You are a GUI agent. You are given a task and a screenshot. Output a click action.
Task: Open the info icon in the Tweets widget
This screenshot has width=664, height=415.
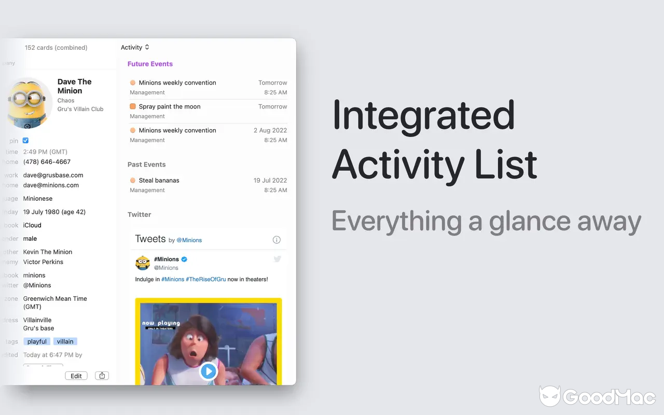276,240
